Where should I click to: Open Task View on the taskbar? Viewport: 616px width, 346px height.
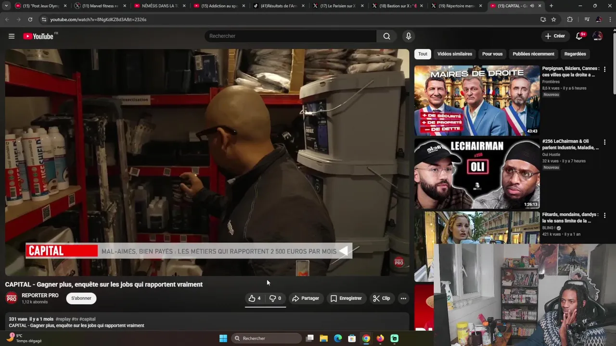tap(310, 338)
